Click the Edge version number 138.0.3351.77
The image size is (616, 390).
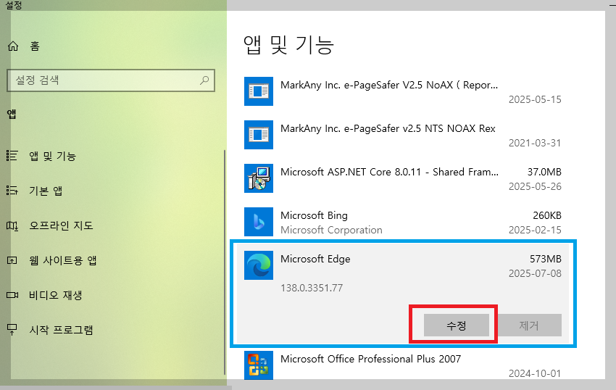(312, 288)
